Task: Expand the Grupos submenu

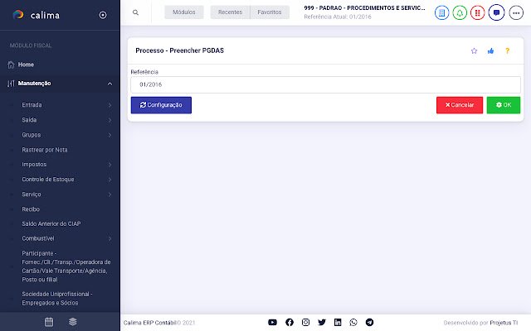Action: (x=60, y=135)
